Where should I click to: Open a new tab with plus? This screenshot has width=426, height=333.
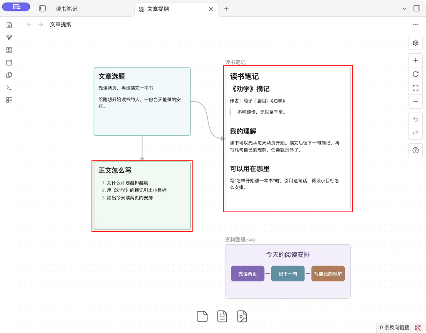click(226, 9)
